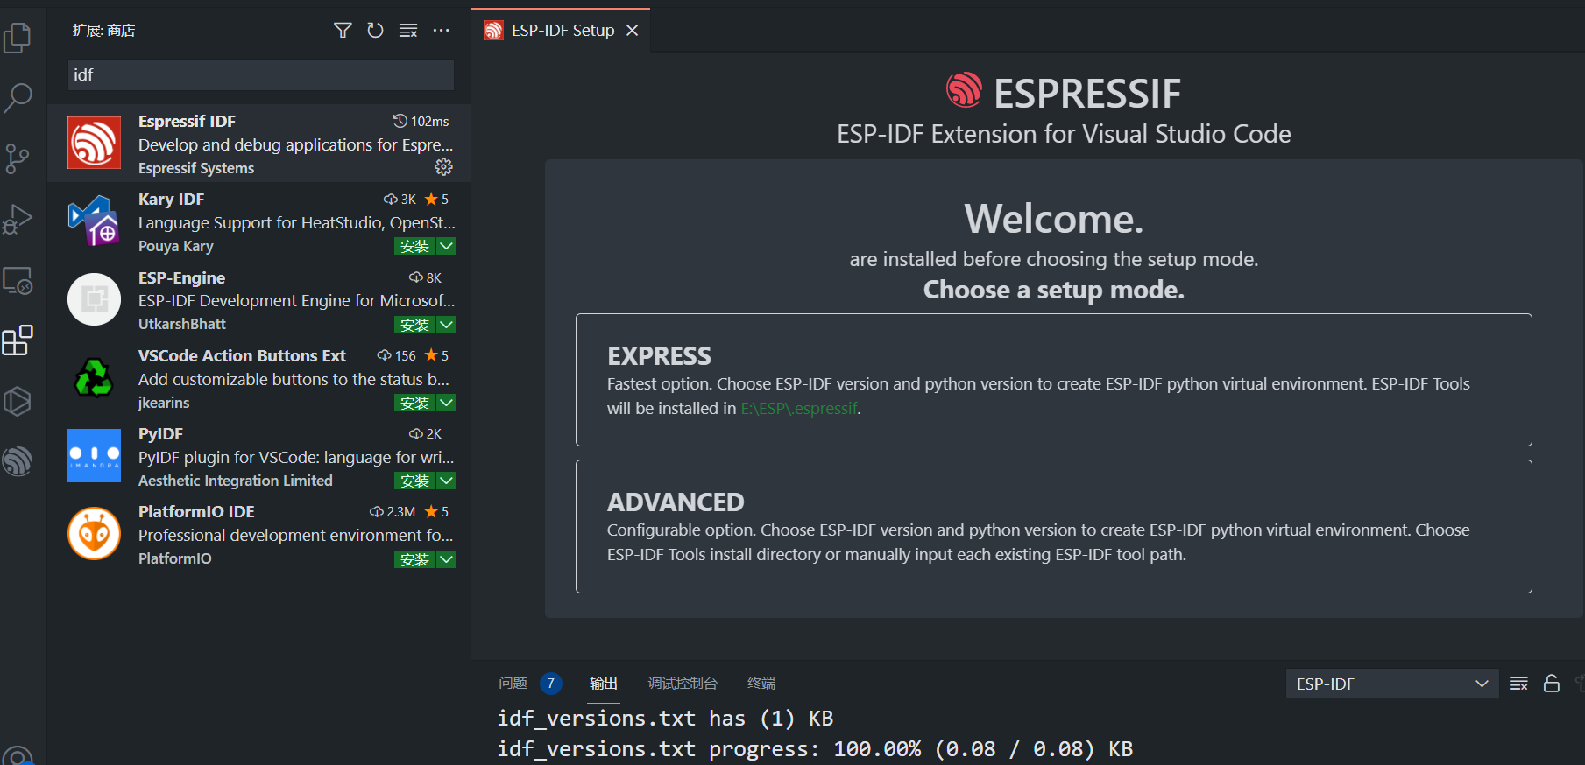The height and width of the screenshot is (765, 1585).
Task: Switch to the 输出 panel tab
Action: [604, 684]
